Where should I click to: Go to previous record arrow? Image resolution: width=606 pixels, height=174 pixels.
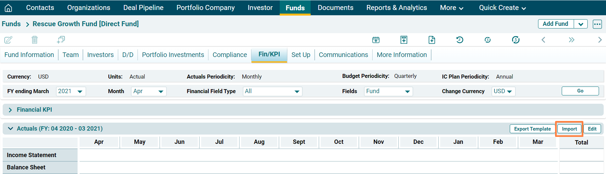tap(543, 40)
